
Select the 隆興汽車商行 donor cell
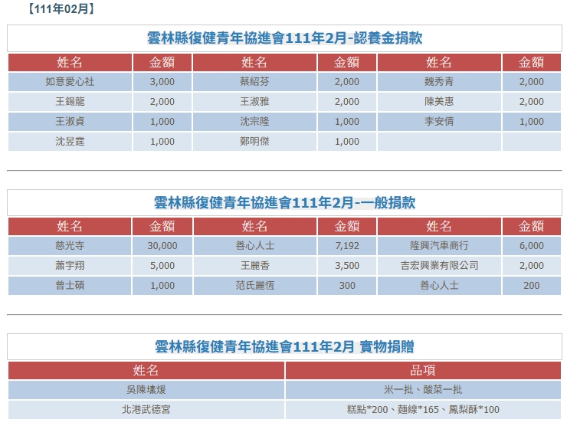tap(439, 246)
